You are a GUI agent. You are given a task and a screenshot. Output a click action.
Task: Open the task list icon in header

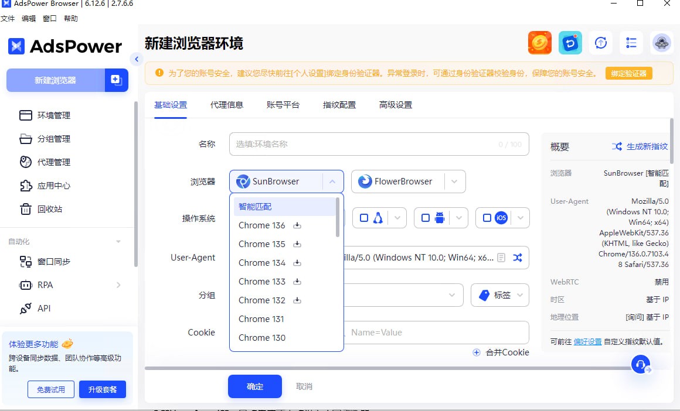pyautogui.click(x=631, y=42)
